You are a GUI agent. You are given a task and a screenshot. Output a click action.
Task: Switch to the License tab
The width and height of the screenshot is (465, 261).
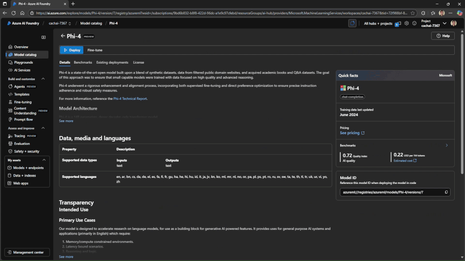tap(139, 62)
